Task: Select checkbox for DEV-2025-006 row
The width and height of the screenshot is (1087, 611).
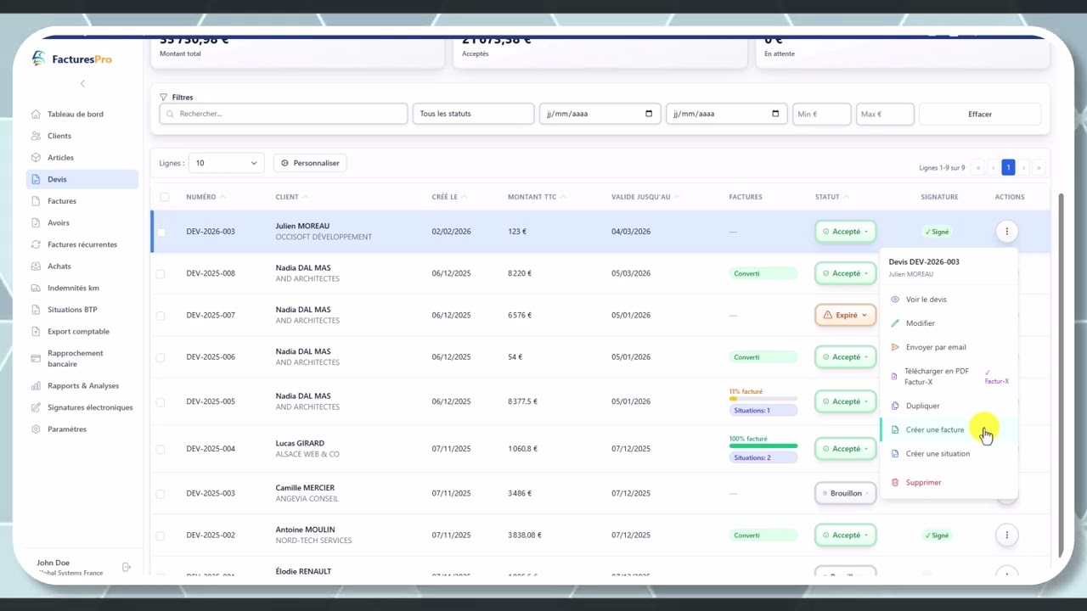Action: click(161, 357)
